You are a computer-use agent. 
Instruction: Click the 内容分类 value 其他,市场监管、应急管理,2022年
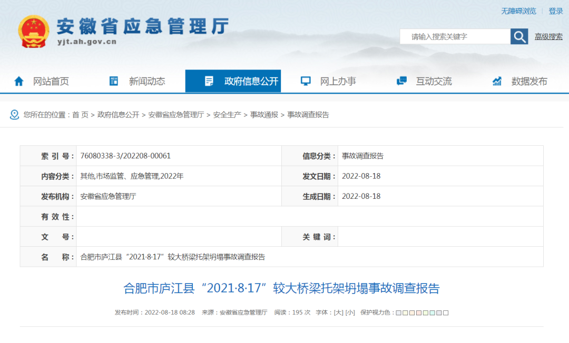(x=132, y=176)
